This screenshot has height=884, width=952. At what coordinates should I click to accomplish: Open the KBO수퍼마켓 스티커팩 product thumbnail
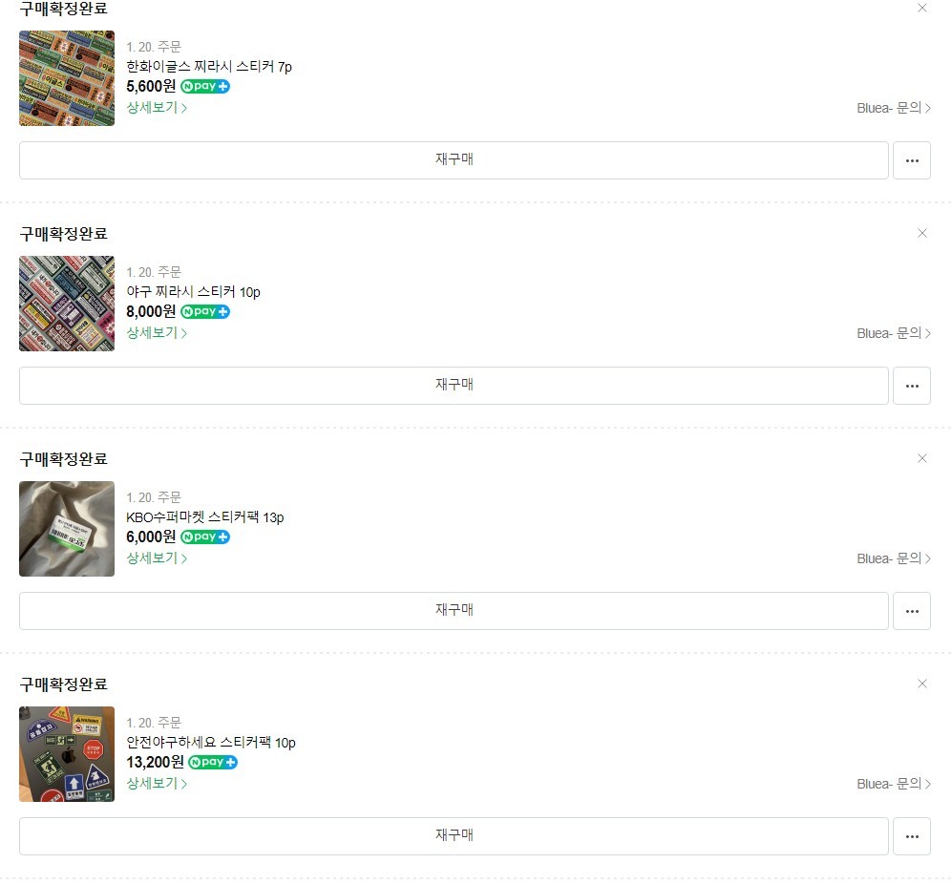pos(67,529)
